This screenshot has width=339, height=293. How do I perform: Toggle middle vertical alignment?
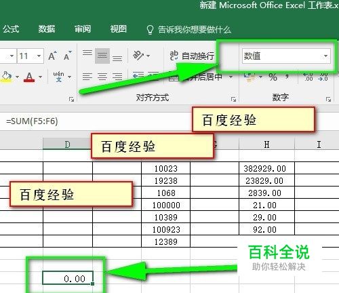(x=102, y=56)
